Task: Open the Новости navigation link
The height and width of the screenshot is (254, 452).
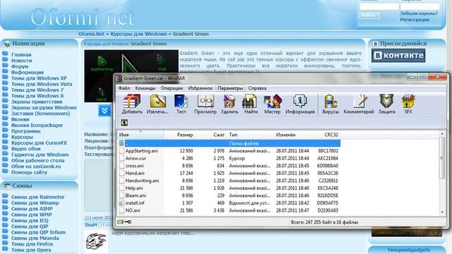Action: click(x=21, y=61)
